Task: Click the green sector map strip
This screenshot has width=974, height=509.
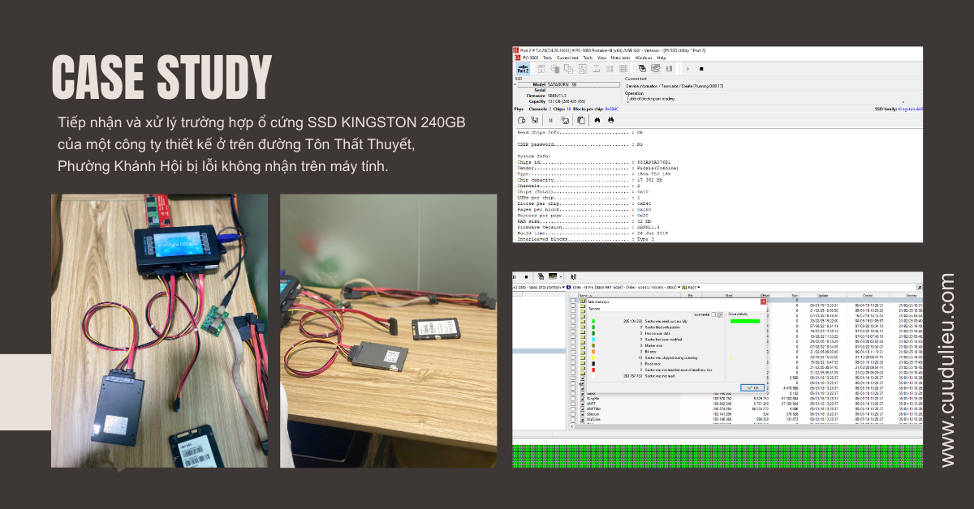Action: 718,456
